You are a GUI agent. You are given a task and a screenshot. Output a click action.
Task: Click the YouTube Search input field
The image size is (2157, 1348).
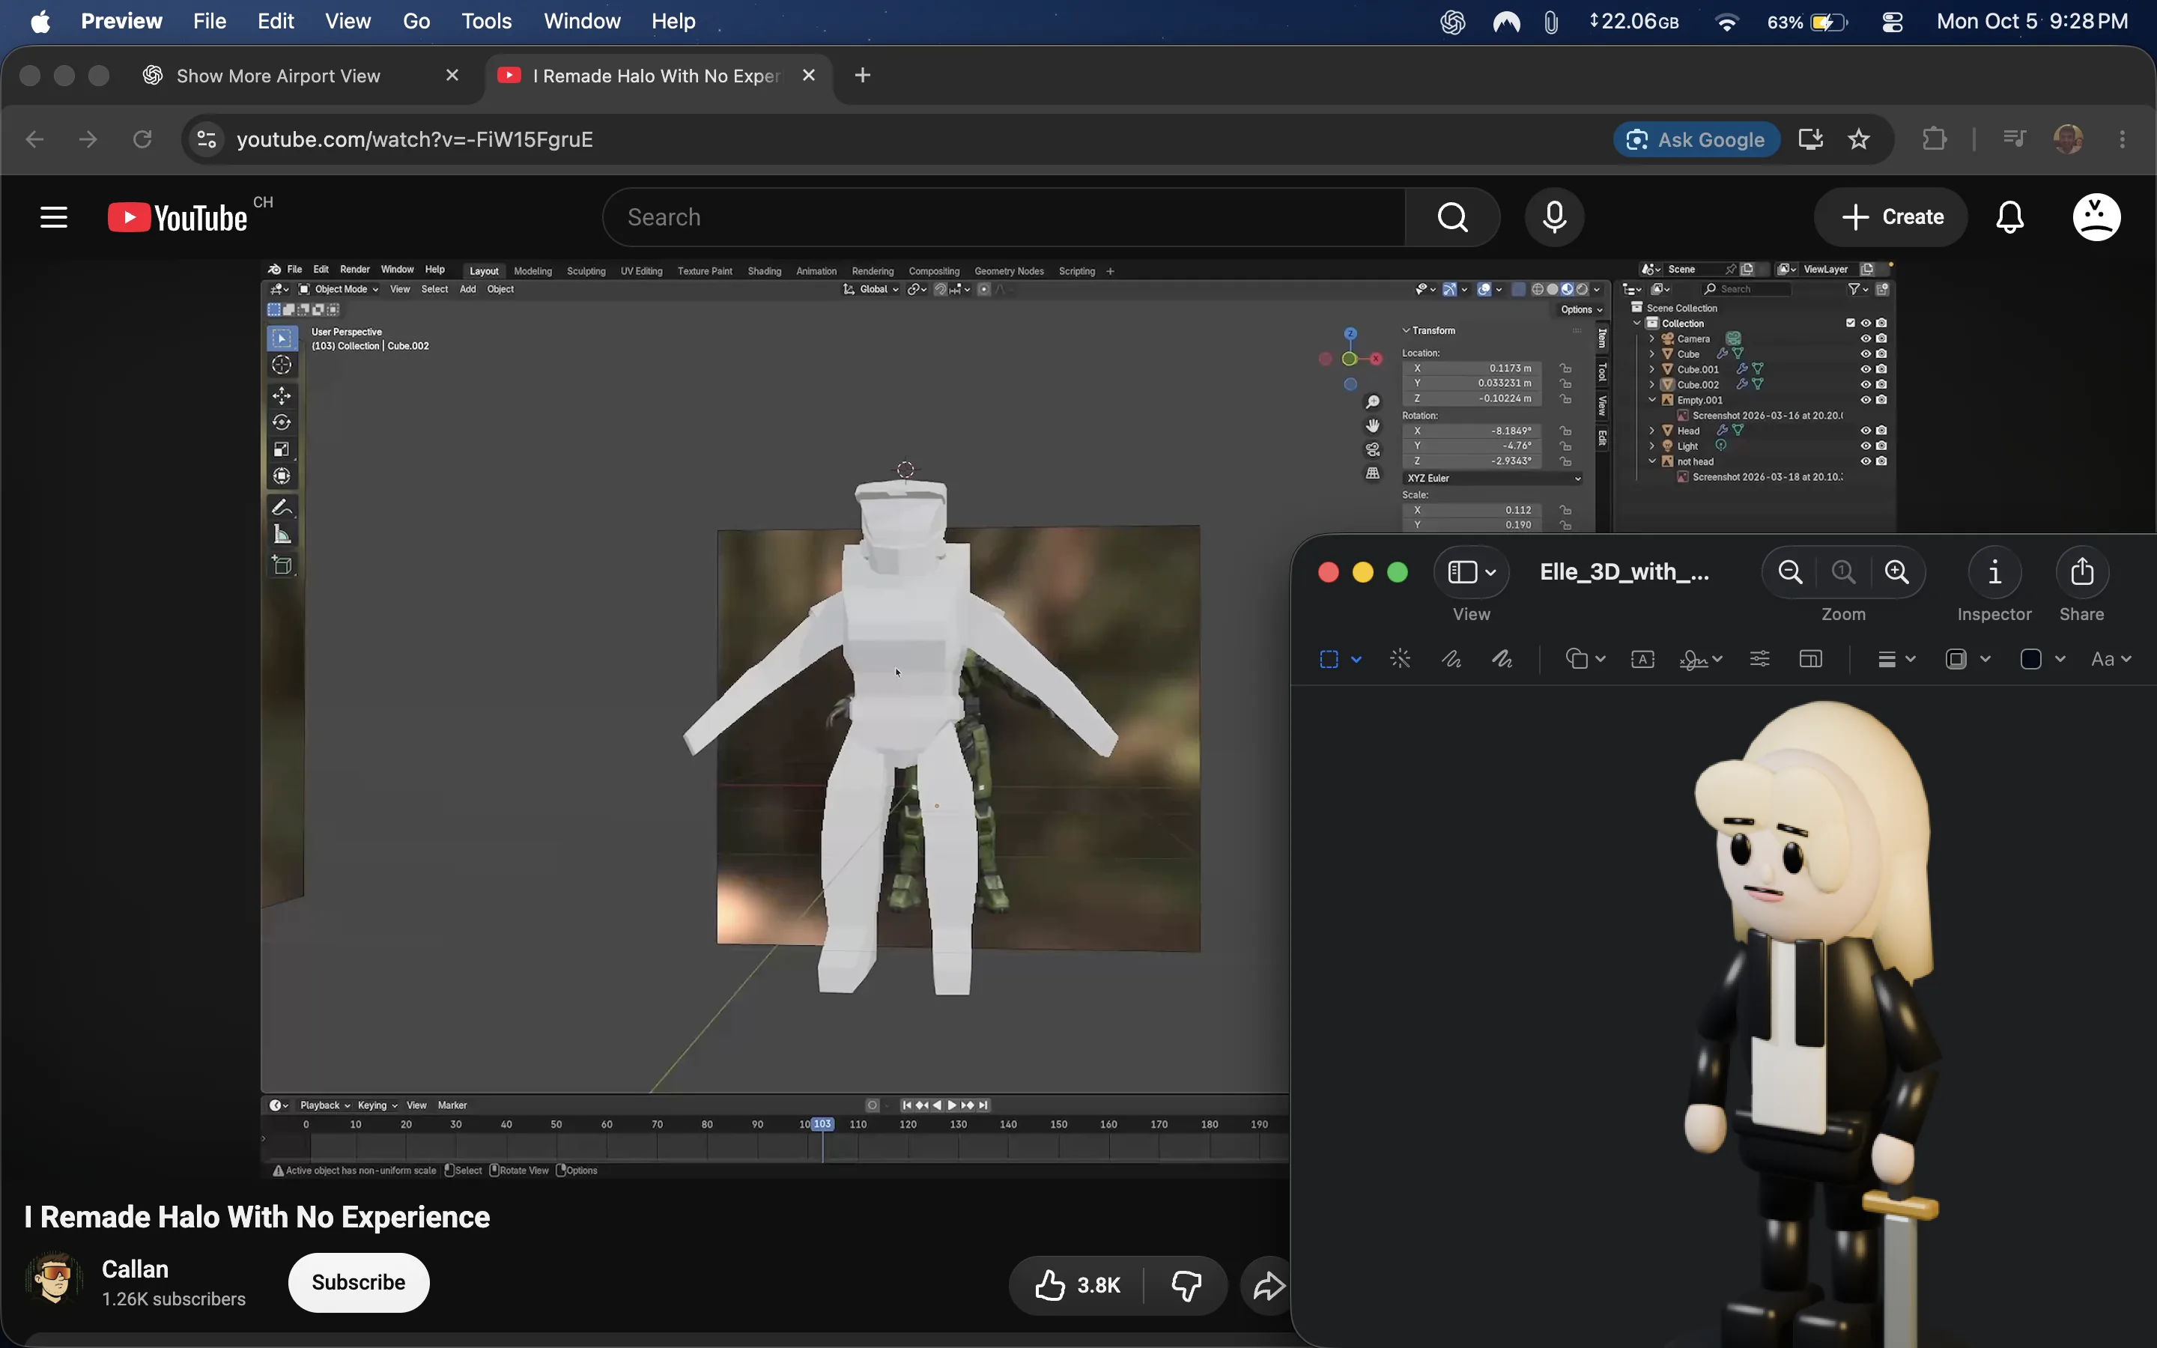[x=1004, y=216]
